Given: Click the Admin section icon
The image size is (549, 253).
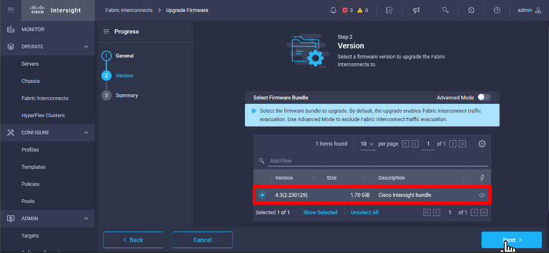Looking at the screenshot, I should click(x=11, y=218).
